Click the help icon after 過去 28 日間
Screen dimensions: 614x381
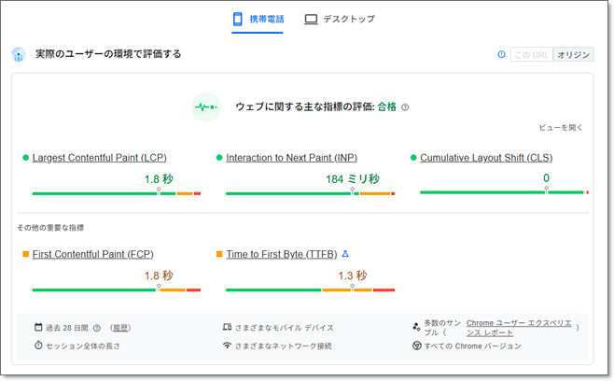click(x=97, y=328)
